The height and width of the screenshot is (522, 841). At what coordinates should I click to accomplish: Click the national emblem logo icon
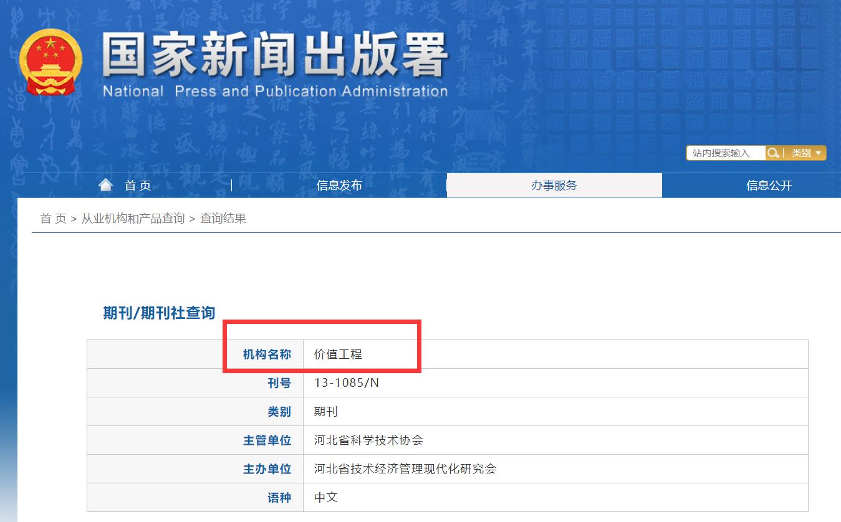[51, 60]
